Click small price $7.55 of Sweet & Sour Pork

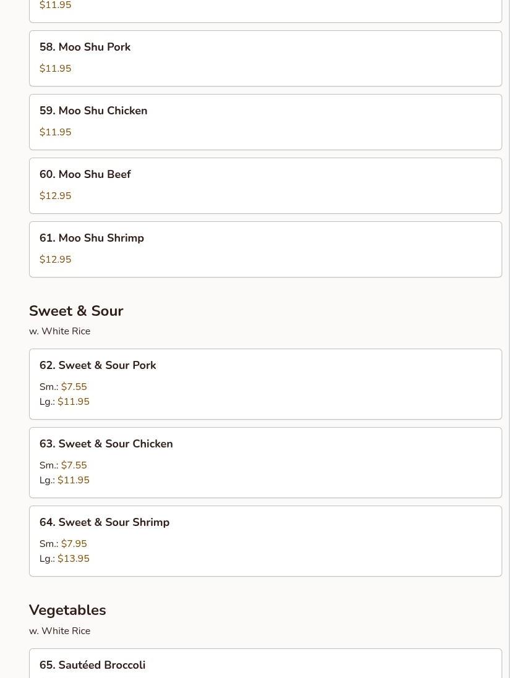click(74, 387)
